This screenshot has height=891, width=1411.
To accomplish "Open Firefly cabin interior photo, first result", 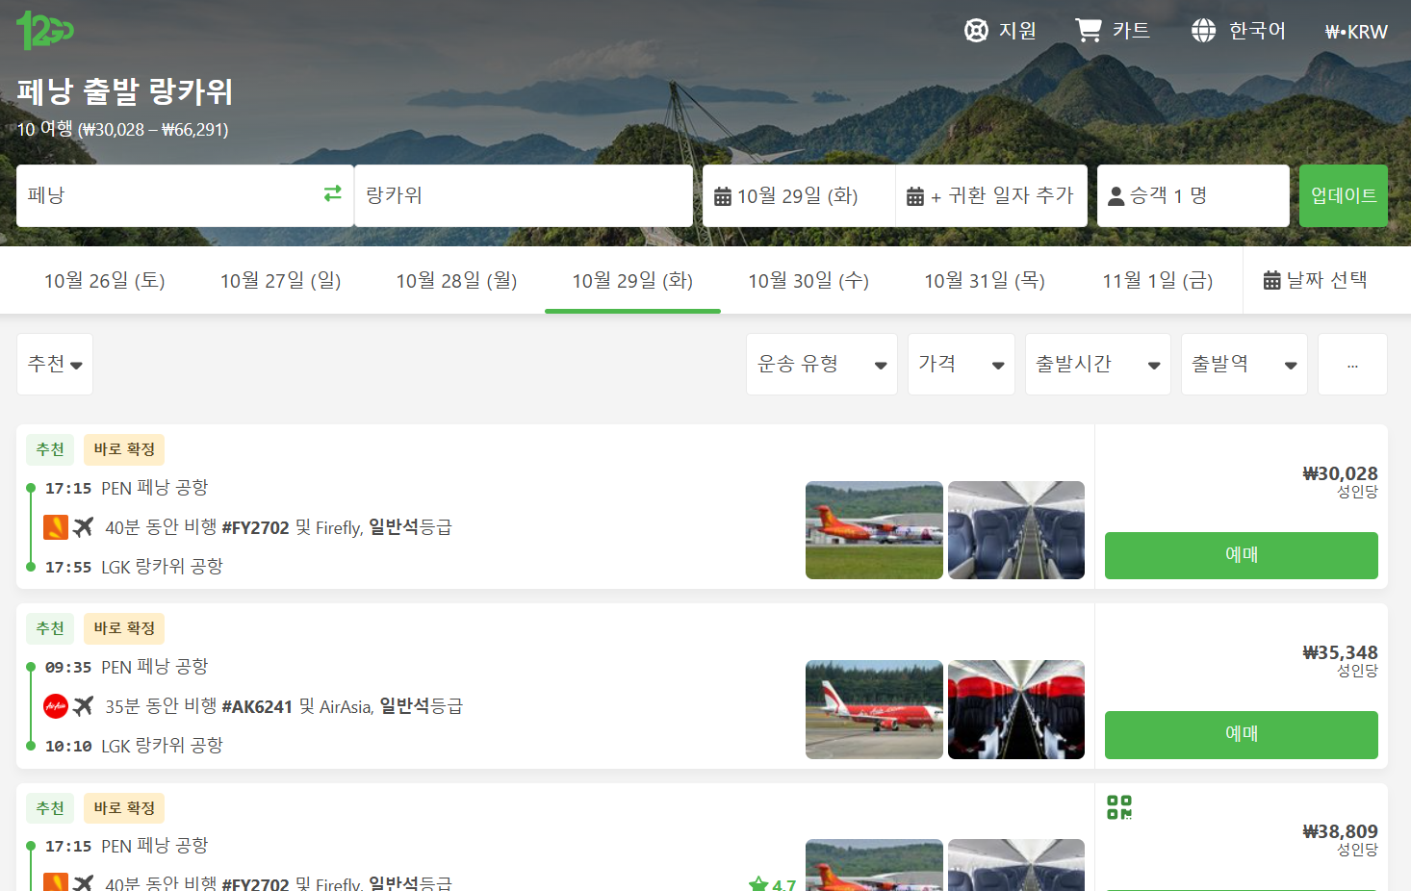I will tap(1016, 530).
